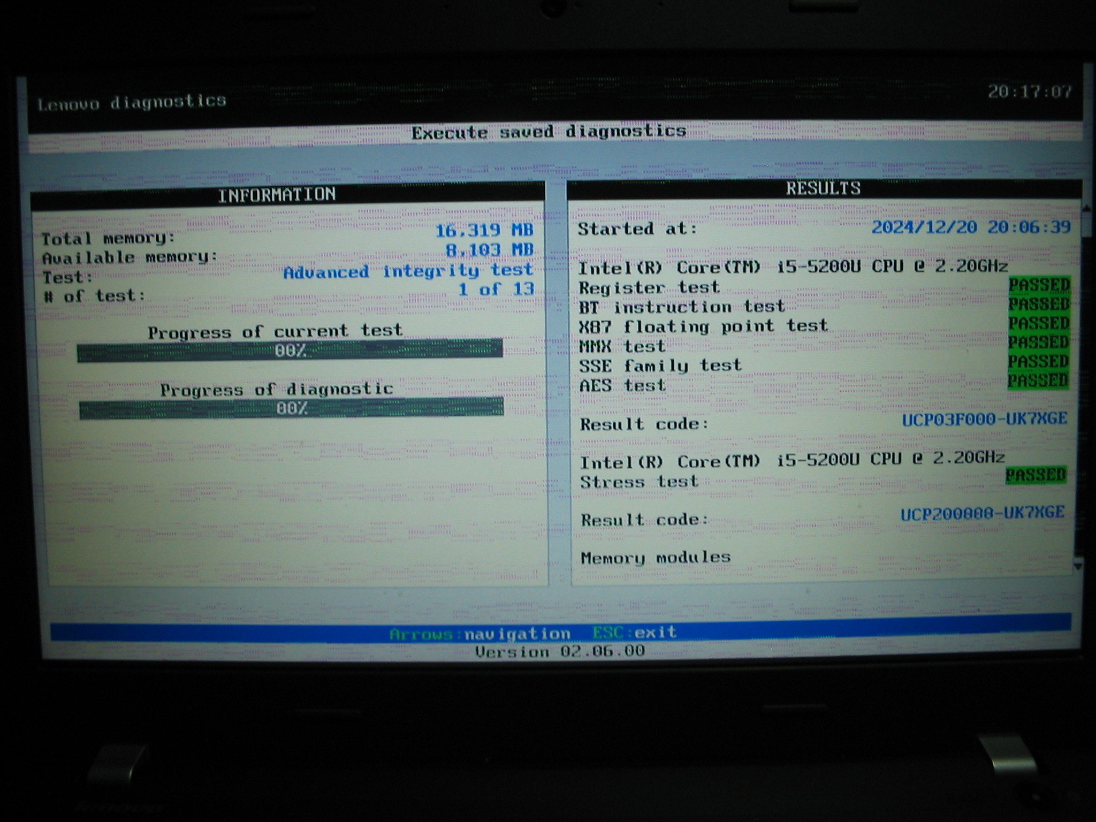This screenshot has height=822, width=1096.
Task: Click the Advanced integrity test value
Action: [x=408, y=271]
